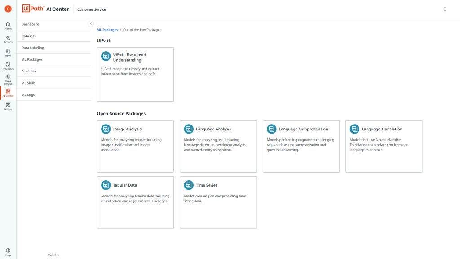
Task: Click the Document Understanding card description text
Action: tap(130, 71)
